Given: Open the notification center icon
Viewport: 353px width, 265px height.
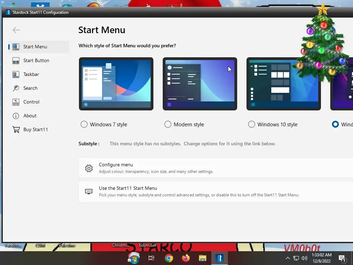Looking at the screenshot, I should [342, 259].
